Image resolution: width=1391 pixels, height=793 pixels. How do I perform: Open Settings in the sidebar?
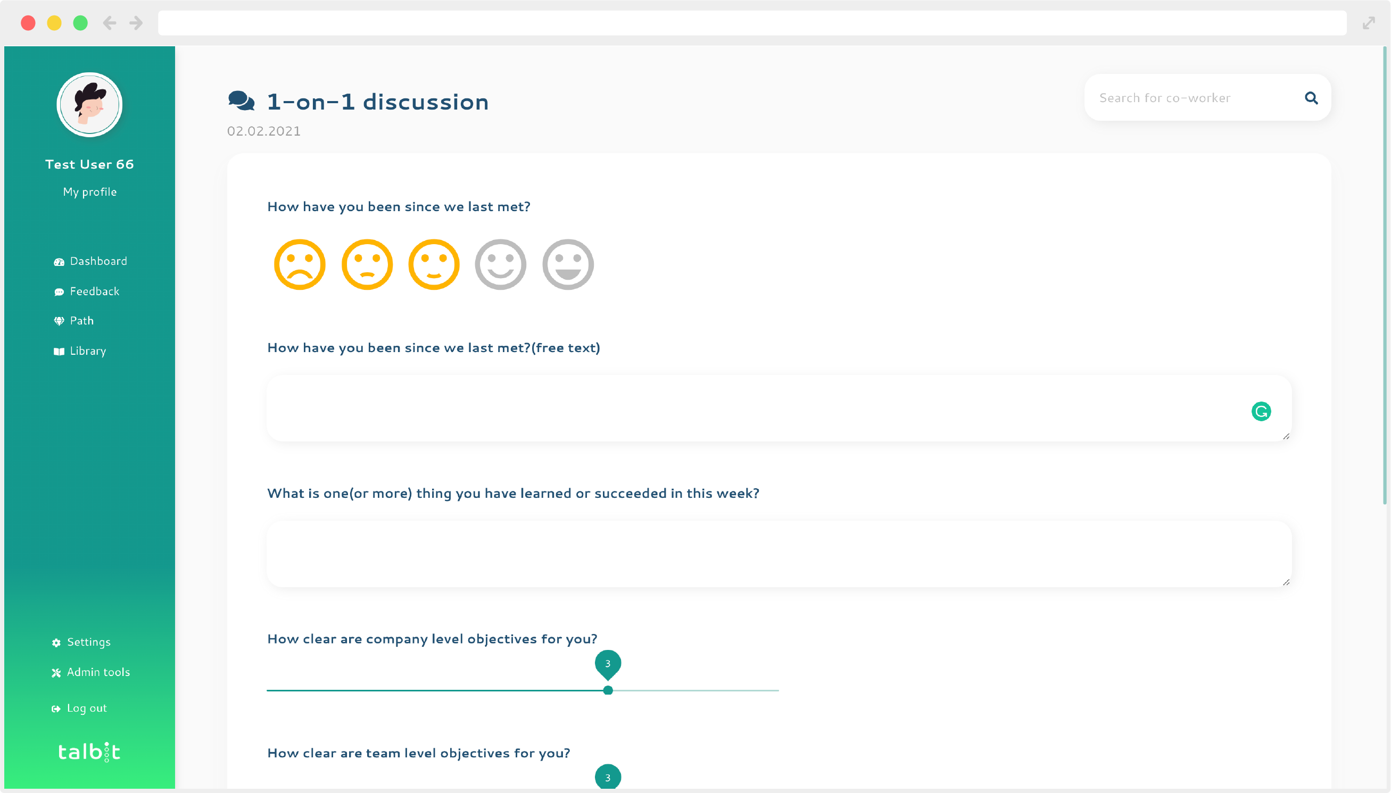[x=88, y=642]
